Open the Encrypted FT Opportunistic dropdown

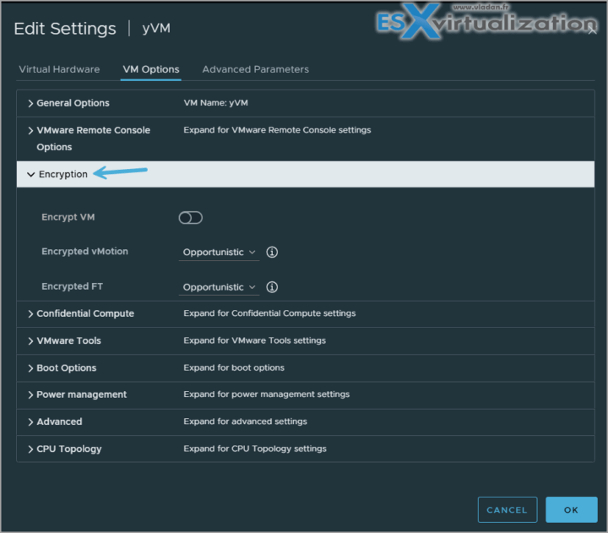coord(219,287)
